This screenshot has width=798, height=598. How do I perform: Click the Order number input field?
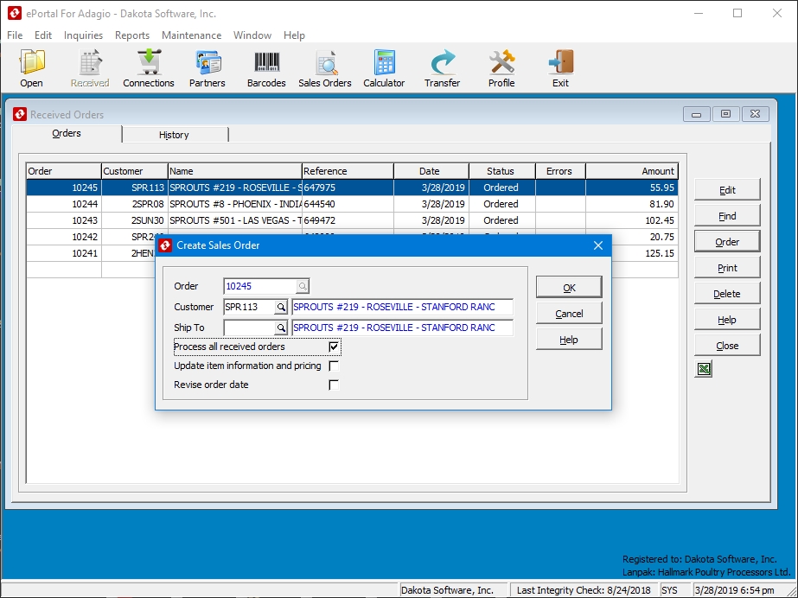(x=260, y=286)
